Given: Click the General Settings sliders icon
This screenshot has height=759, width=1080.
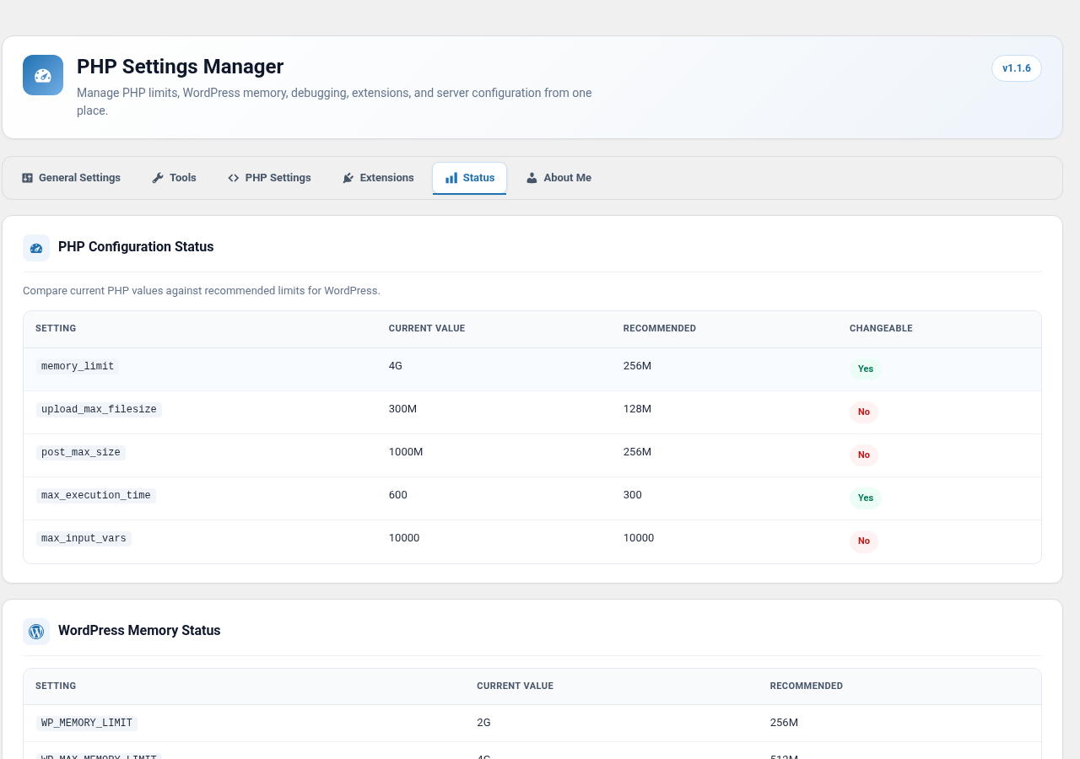Looking at the screenshot, I should pyautogui.click(x=27, y=178).
